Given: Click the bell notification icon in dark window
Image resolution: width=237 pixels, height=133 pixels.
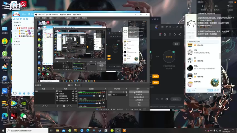Looking at the screenshot, I should pyautogui.click(x=174, y=34).
